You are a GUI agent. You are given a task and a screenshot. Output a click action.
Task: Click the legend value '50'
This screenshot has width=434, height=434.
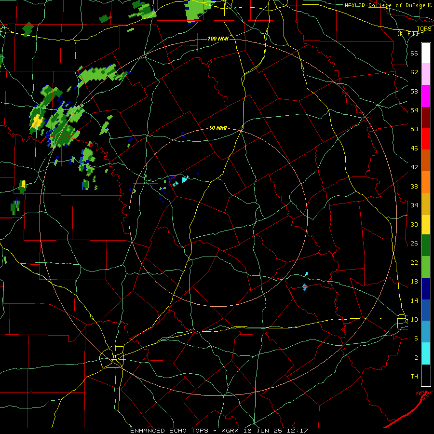[414, 129]
